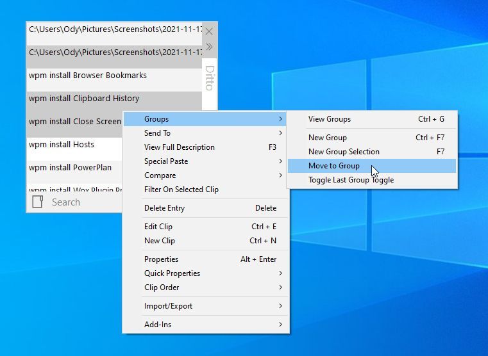Choose Edit Clip menu item

pos(205,227)
